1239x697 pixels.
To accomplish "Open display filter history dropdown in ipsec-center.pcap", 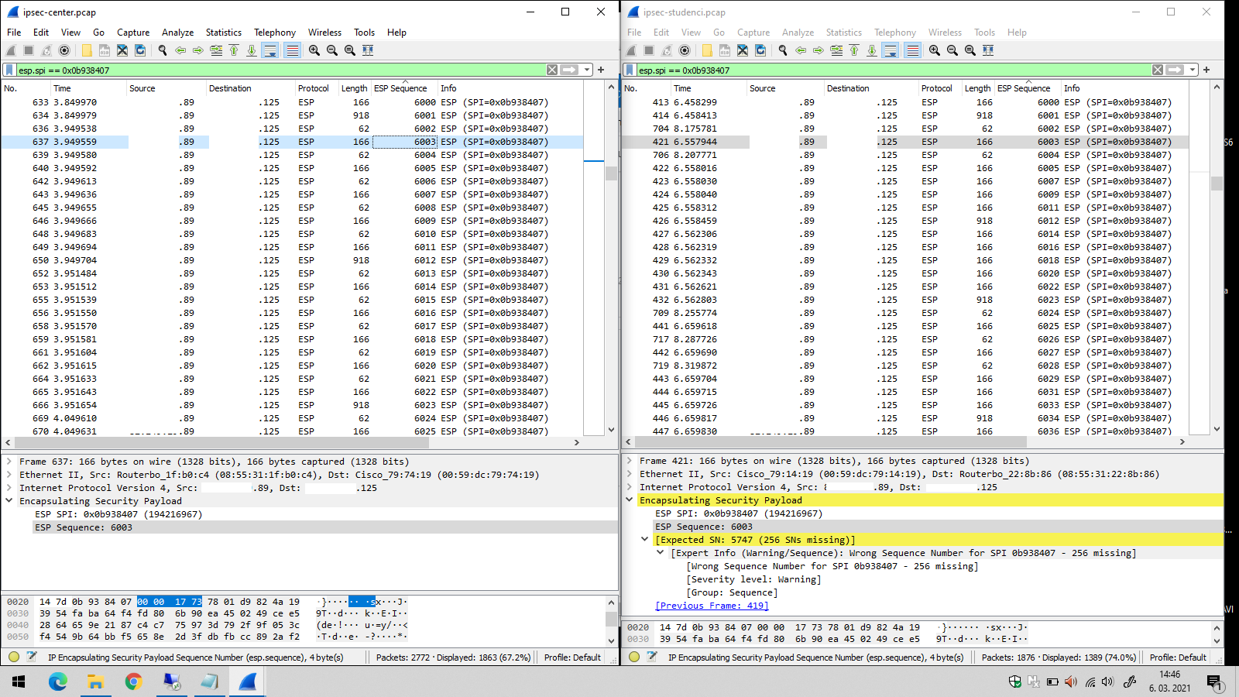I will tap(588, 70).
